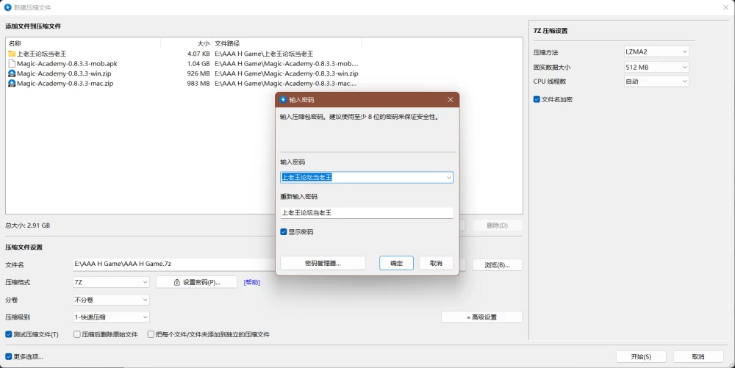
Task: Open the 输入密码 combo box dropdown arrow
Action: point(448,178)
